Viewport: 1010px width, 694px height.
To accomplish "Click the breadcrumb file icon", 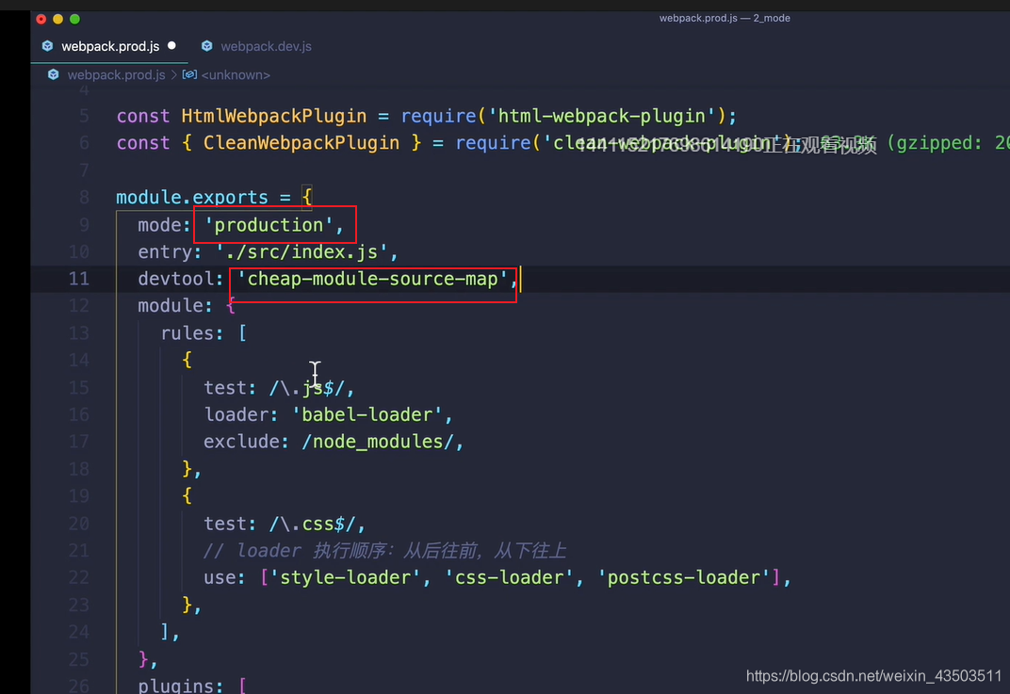I will [x=54, y=74].
